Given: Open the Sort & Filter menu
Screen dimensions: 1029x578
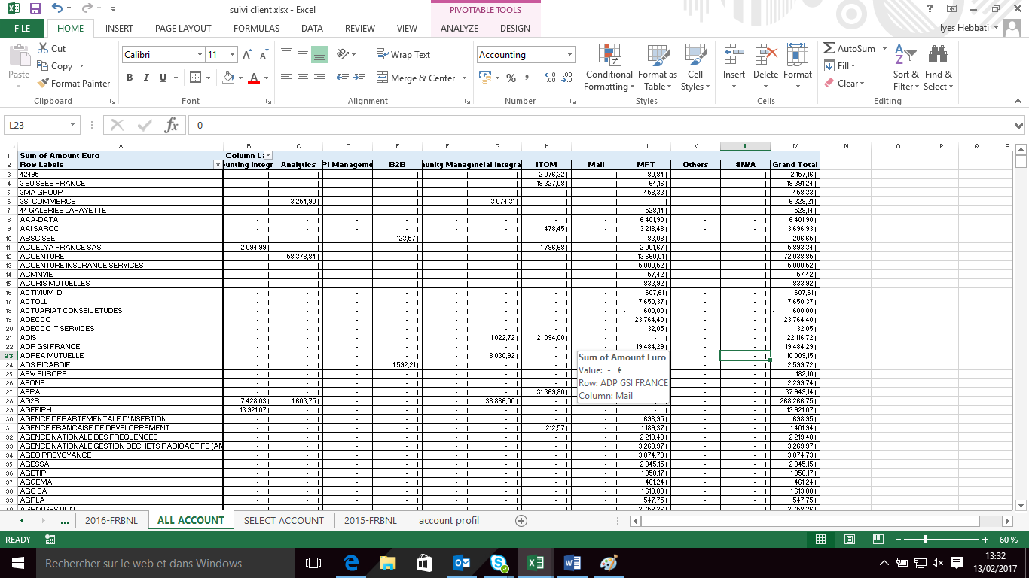Looking at the screenshot, I should pos(905,67).
